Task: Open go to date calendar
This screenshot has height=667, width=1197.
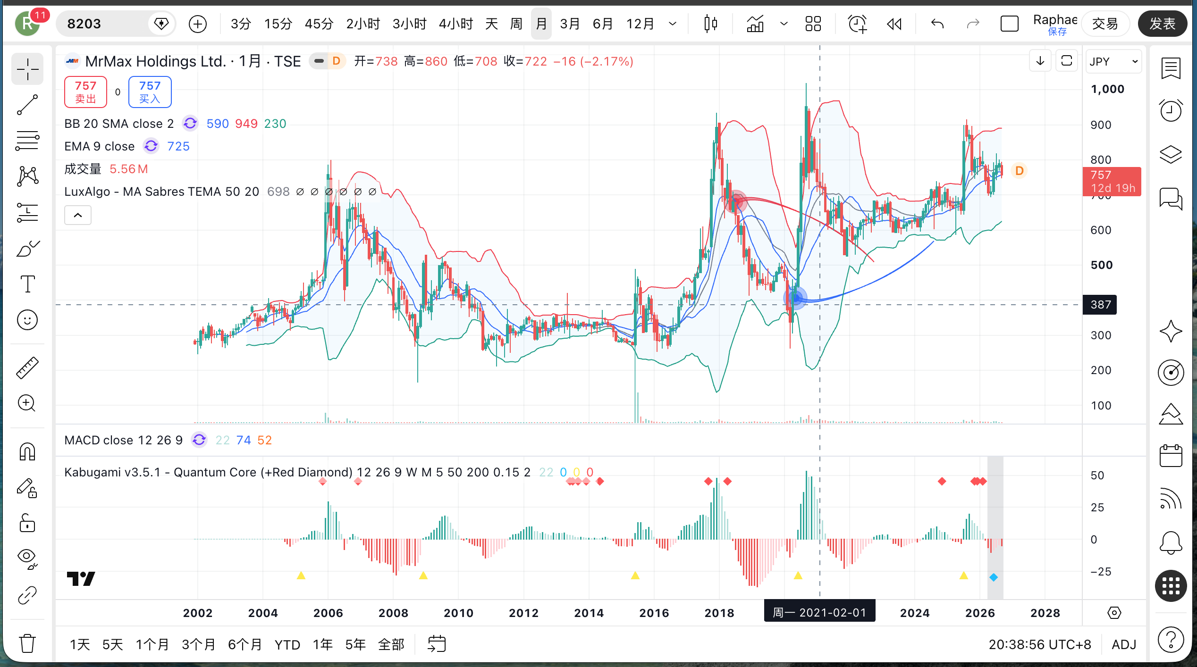Action: coord(437,644)
